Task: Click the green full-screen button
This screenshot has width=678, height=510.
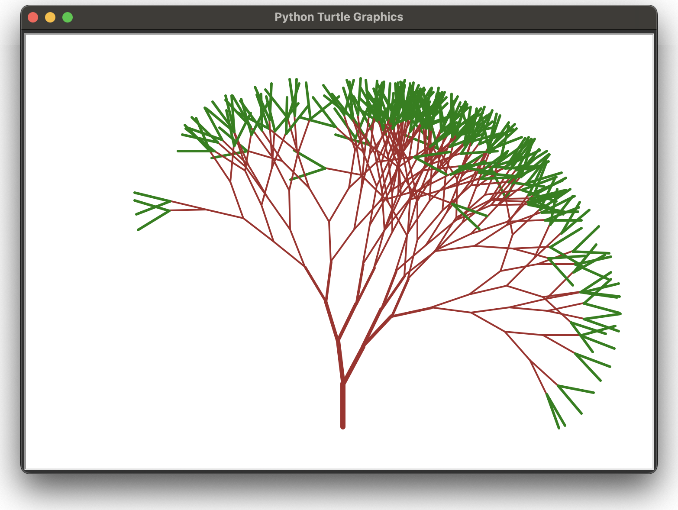Action: pos(68,17)
